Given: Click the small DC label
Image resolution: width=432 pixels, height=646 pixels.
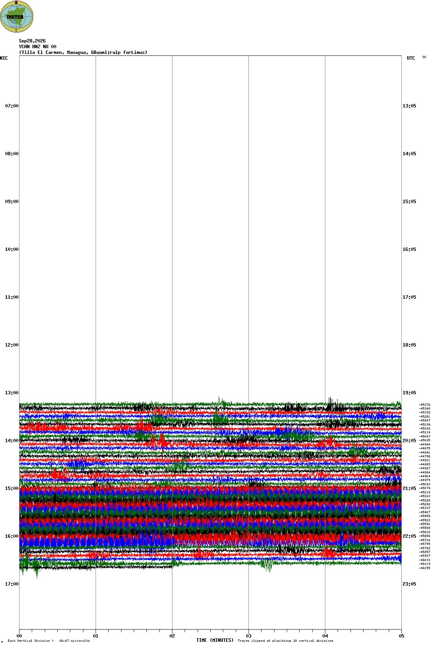Looking at the screenshot, I should pyautogui.click(x=424, y=57).
